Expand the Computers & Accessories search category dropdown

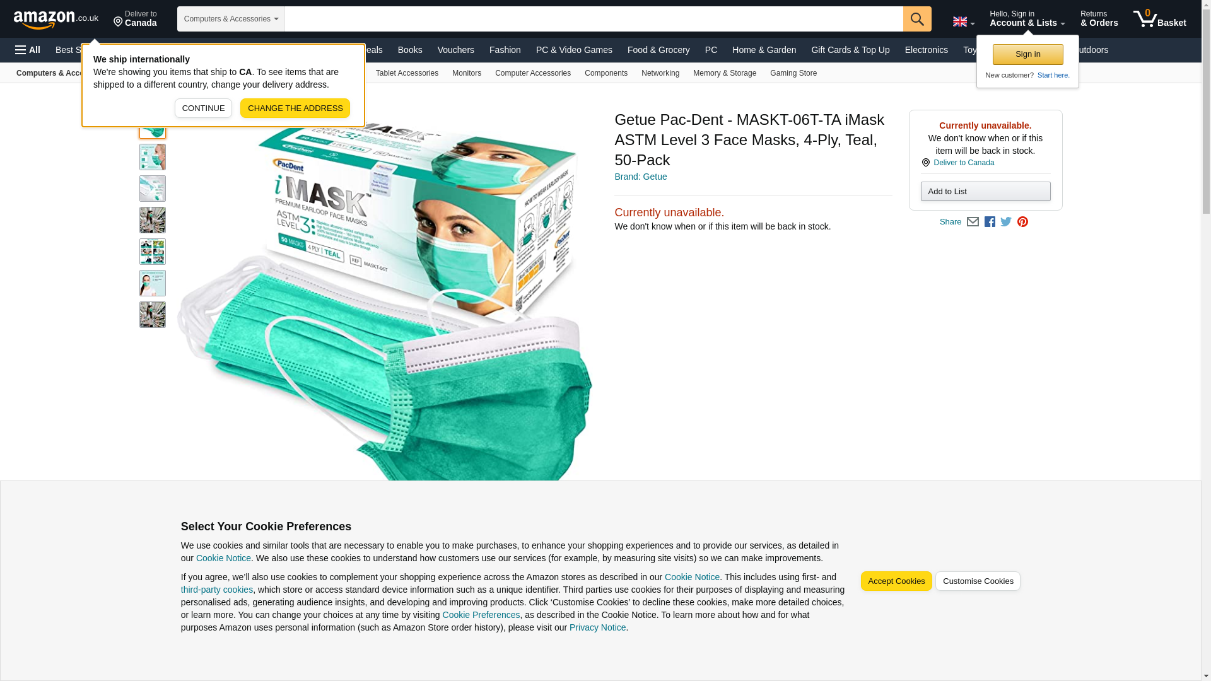click(x=231, y=19)
